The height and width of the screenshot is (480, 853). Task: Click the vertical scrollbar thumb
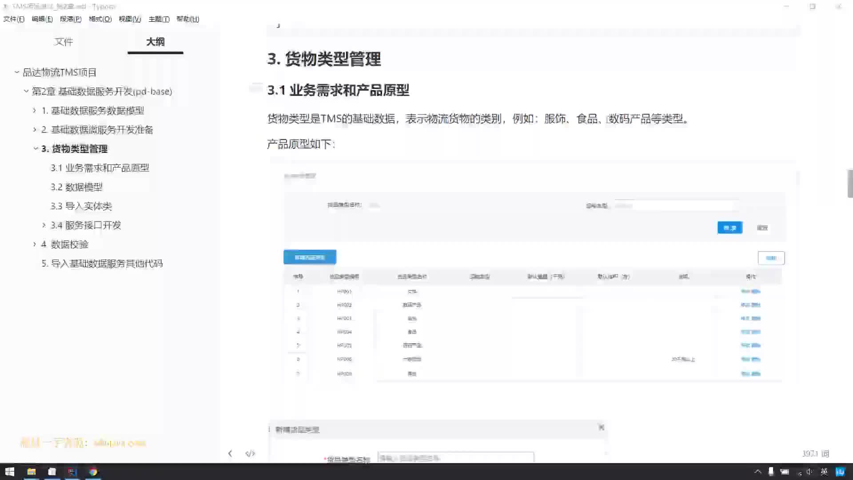pyautogui.click(x=850, y=183)
